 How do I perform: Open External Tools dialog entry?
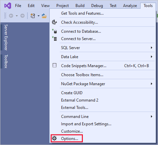click(103, 108)
